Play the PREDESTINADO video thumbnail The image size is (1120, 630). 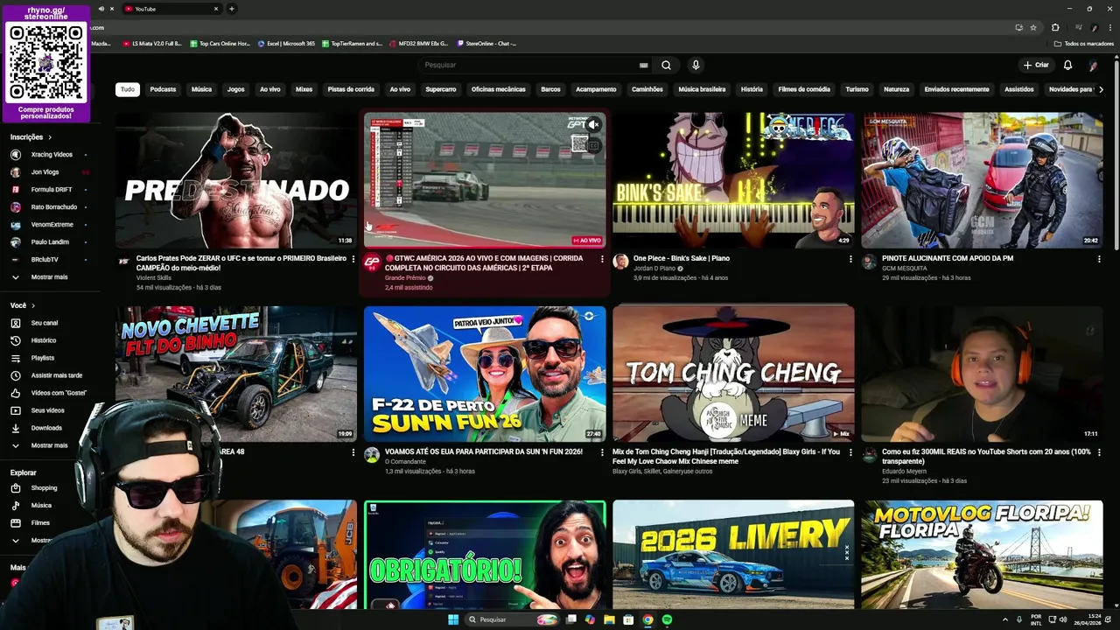click(x=236, y=180)
